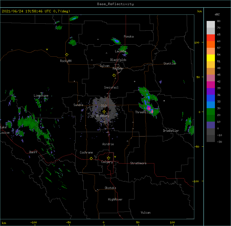Click the Olds label
Viewport: 231px width, 226px height.
[x=104, y=106]
